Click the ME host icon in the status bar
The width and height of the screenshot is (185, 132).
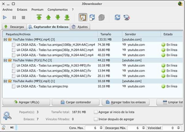point(12,128)
